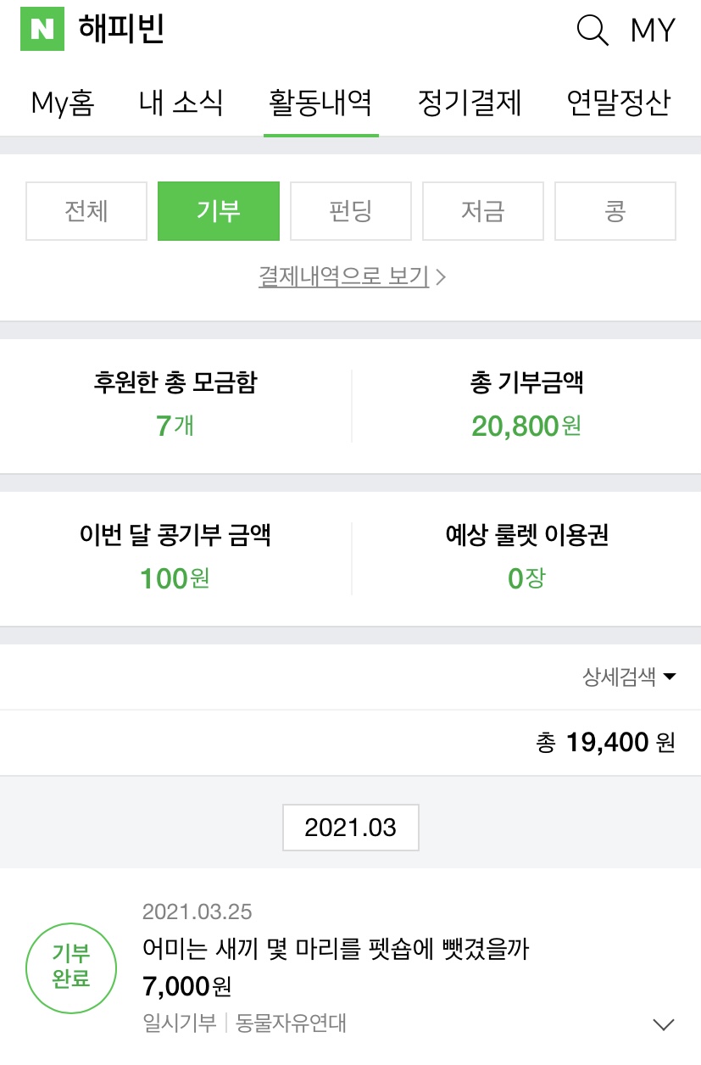Expand the donation item chevron
This screenshot has width=701, height=1065.
(x=665, y=1024)
